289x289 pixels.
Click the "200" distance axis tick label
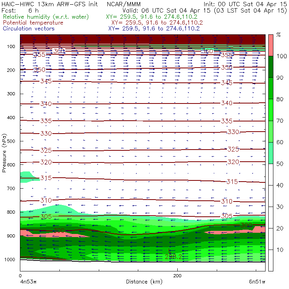177,276
